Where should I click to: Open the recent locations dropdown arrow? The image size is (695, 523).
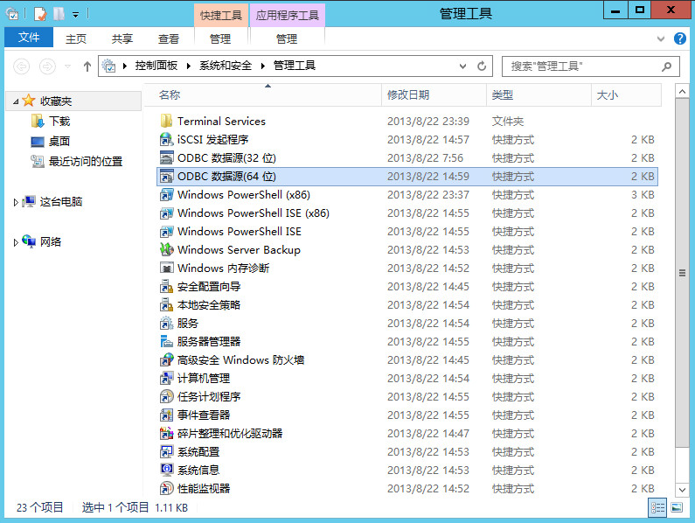pyautogui.click(x=68, y=66)
